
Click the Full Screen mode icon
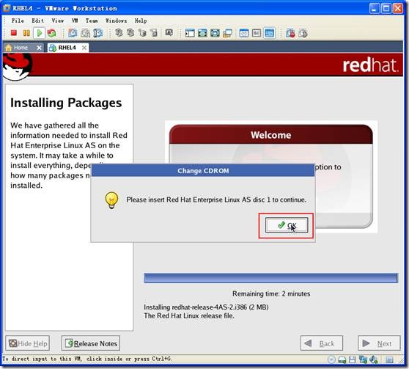[202, 33]
